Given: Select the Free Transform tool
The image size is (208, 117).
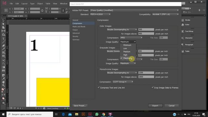Looking at the screenshot, I should point(3,64).
